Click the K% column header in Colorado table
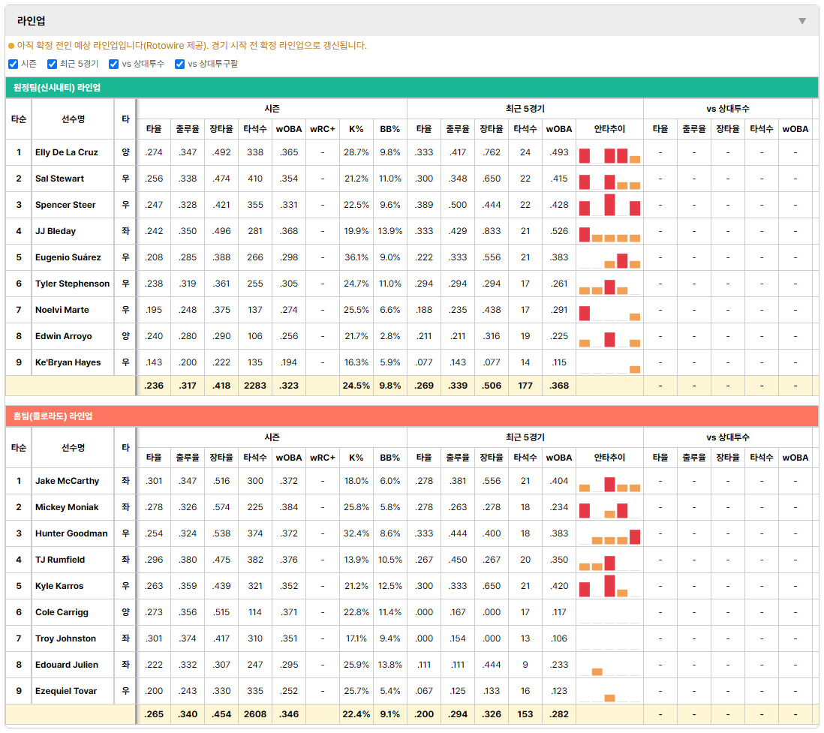Screen dimensions: 824x733 [356, 458]
